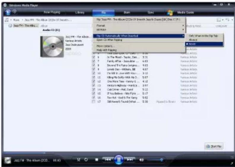This screenshot has height=167, width=235.
Task: Click the view options icon
Action: coord(227,20)
